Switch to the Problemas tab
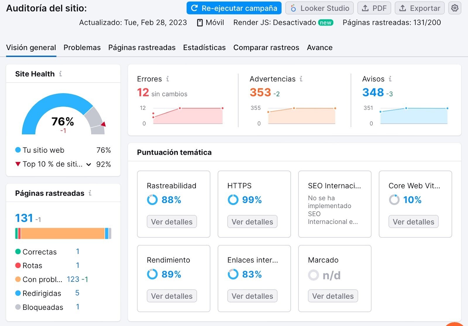Image resolution: width=468 pixels, height=326 pixels. coord(82,47)
